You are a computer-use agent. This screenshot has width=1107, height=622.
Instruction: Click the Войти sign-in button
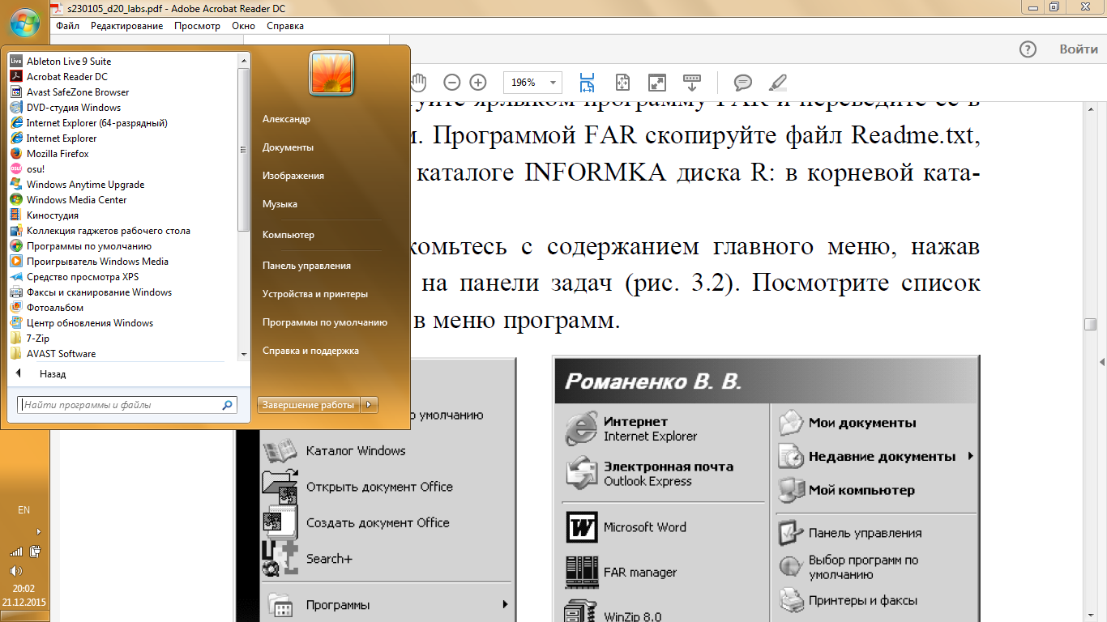[1079, 49]
